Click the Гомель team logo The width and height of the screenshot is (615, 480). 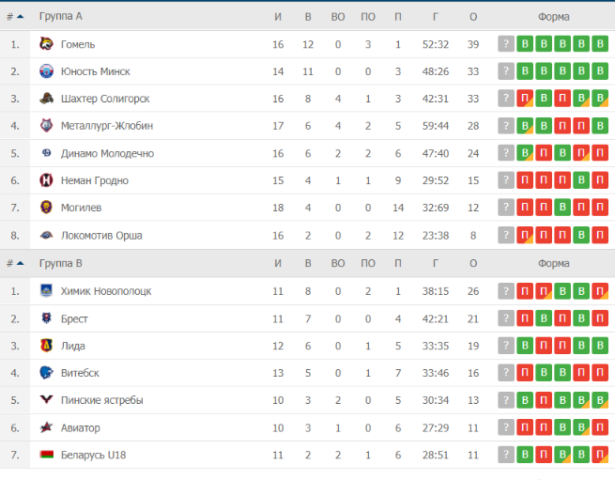tap(46, 44)
